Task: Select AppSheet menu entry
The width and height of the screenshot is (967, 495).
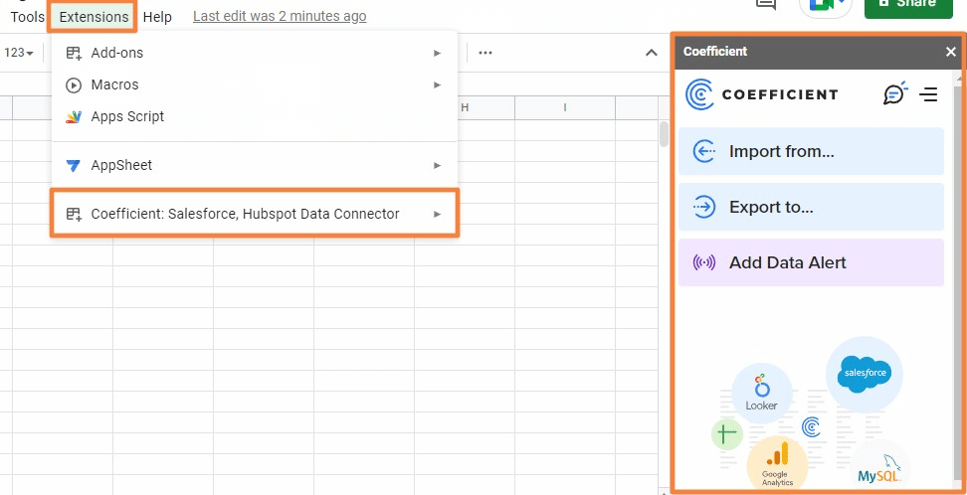Action: (x=254, y=165)
